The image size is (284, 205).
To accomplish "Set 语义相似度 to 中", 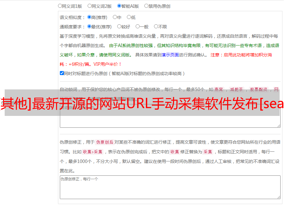I will click(x=115, y=17).
